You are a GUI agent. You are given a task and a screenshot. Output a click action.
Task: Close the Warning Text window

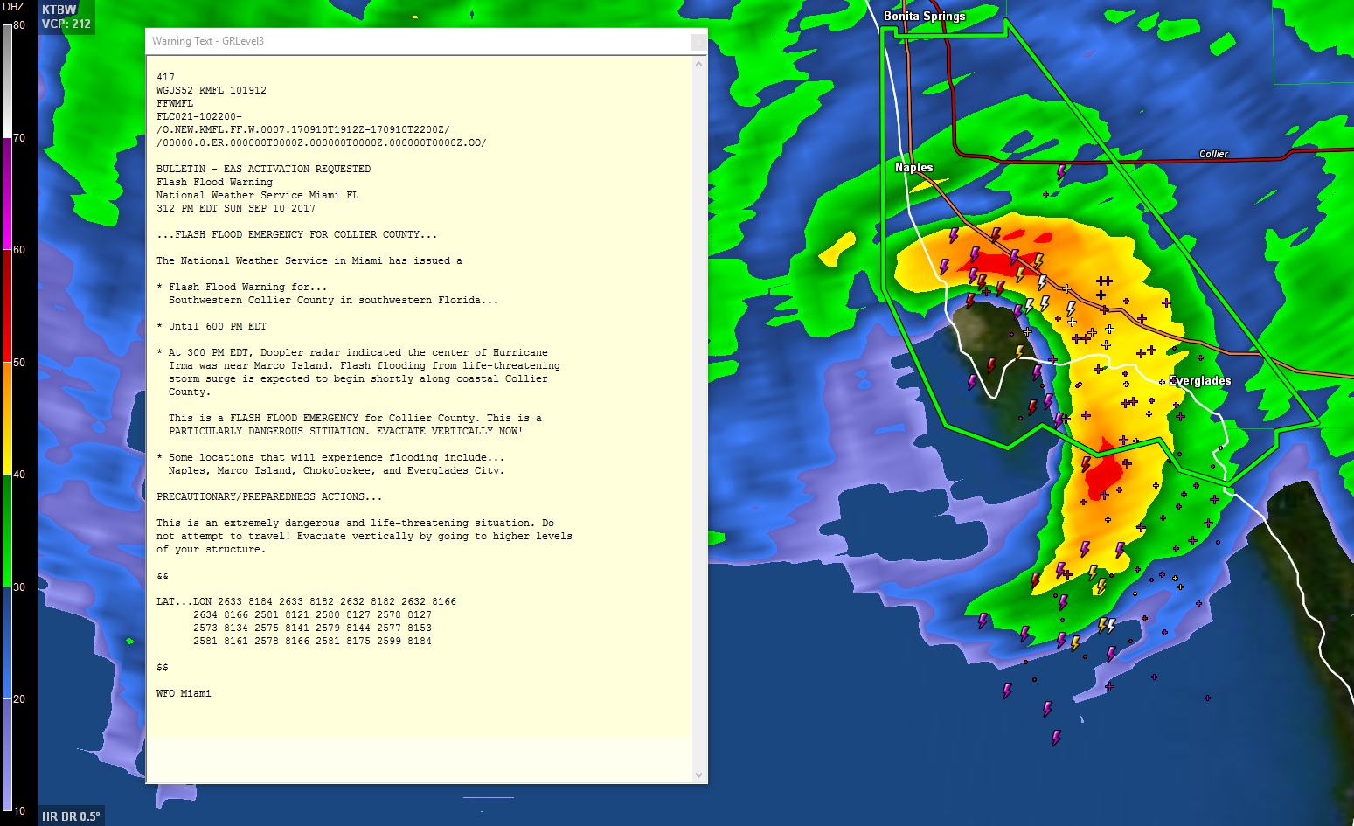tap(698, 41)
